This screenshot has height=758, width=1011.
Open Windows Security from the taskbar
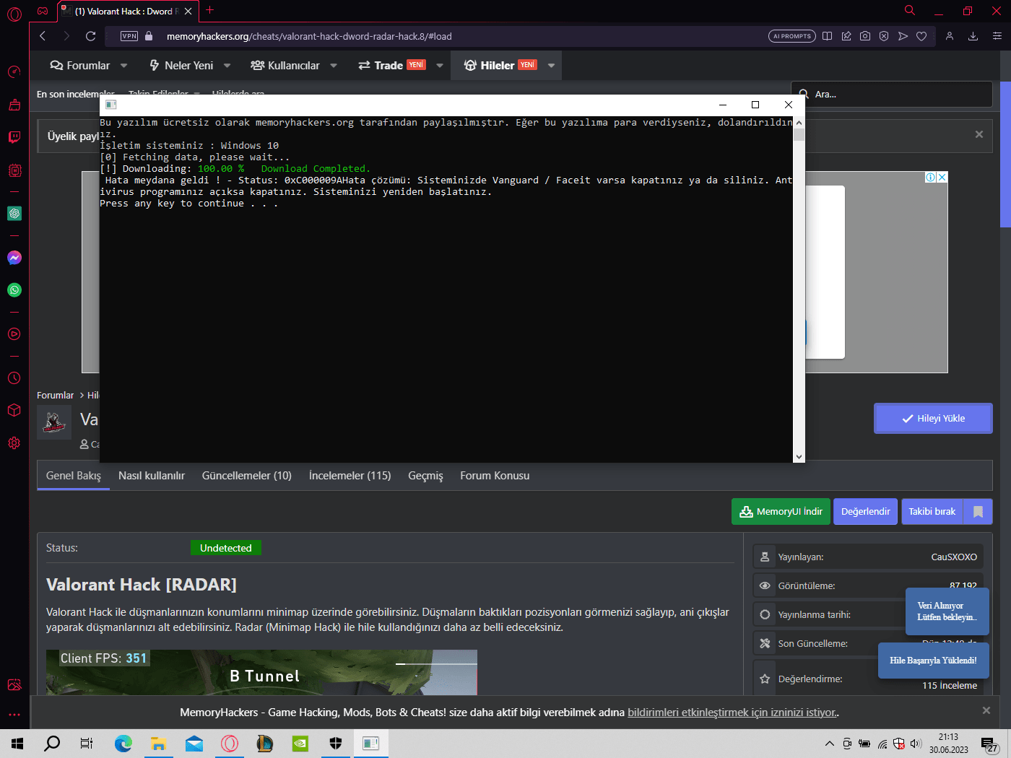coord(336,744)
